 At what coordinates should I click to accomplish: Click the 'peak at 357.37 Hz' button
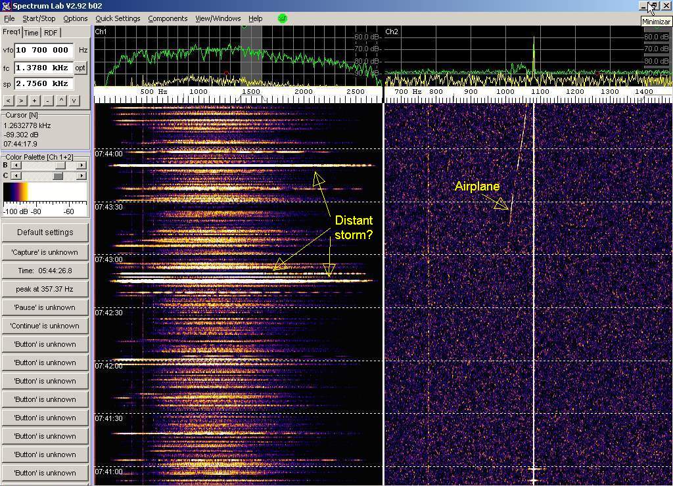point(45,289)
